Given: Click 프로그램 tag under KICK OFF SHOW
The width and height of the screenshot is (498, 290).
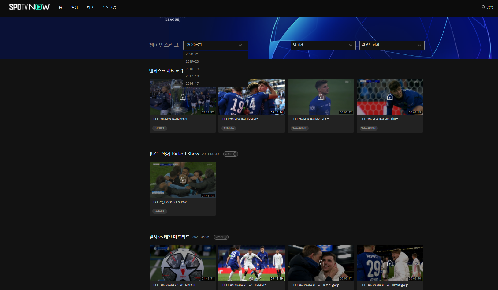Looking at the screenshot, I should pyautogui.click(x=160, y=211).
